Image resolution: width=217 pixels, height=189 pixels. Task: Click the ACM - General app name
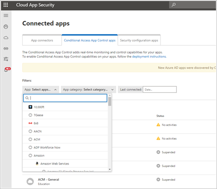point(49,180)
